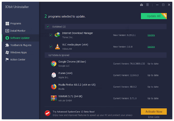Open the Install Monitor section

tap(21, 31)
